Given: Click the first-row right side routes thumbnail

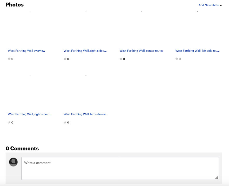Looking at the screenshot, I should coord(86,29).
